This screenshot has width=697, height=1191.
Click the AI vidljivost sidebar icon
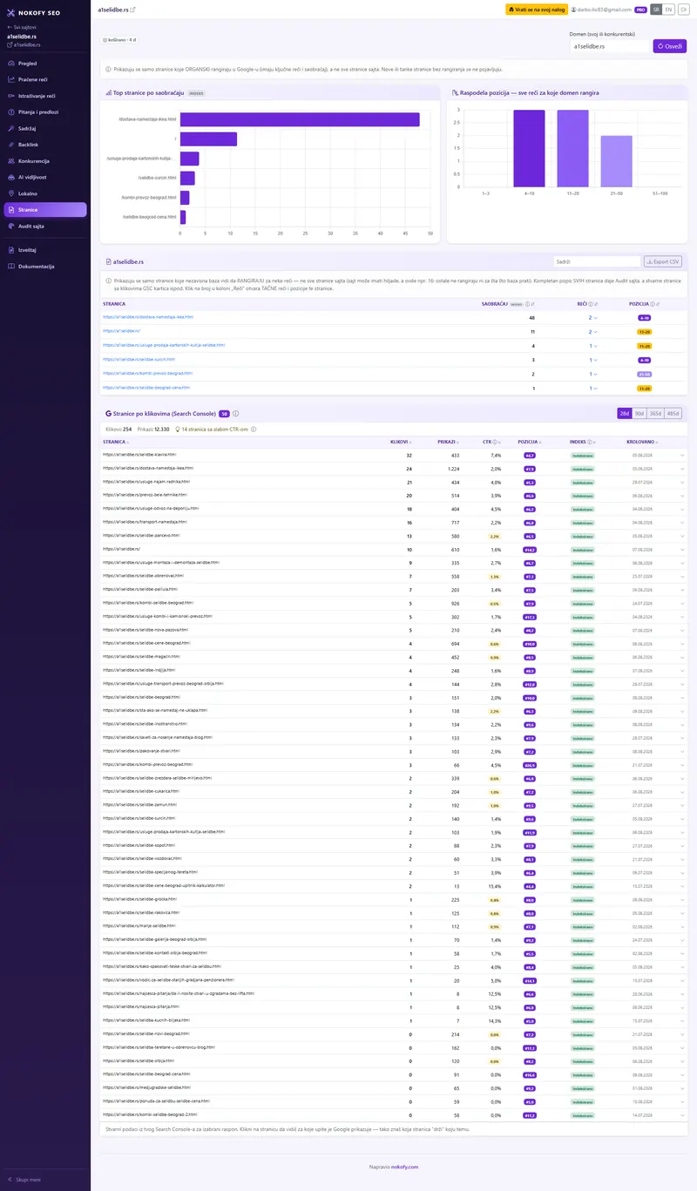pyautogui.click(x=10, y=177)
